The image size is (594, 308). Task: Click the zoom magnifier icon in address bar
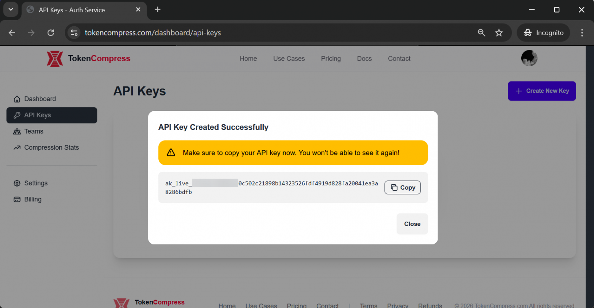[x=481, y=33]
